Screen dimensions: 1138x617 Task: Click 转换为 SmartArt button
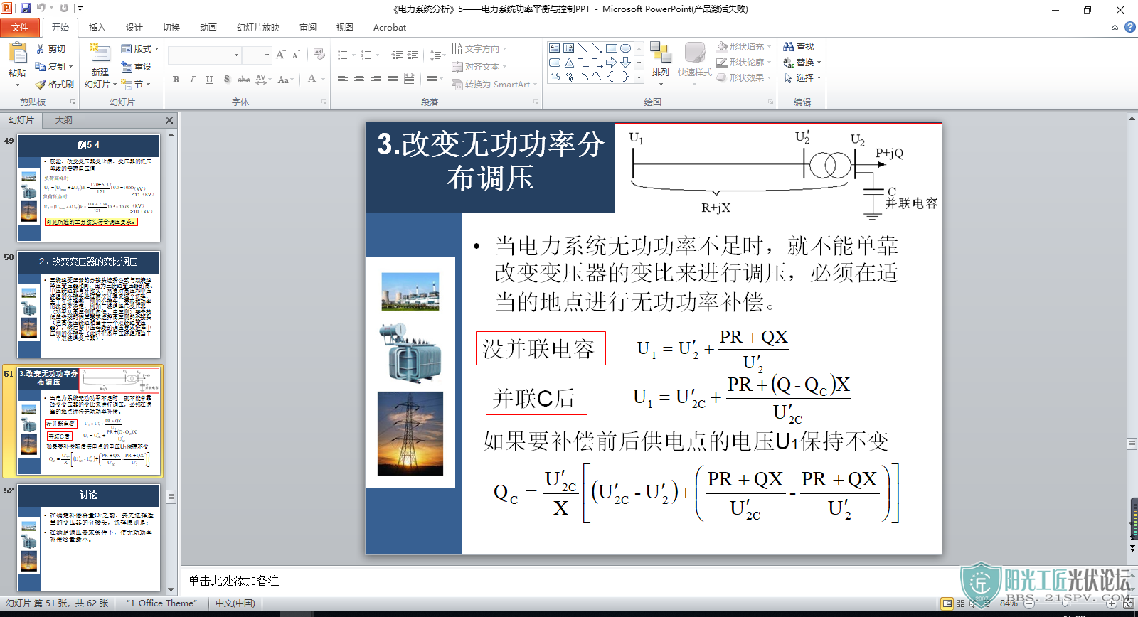[495, 84]
